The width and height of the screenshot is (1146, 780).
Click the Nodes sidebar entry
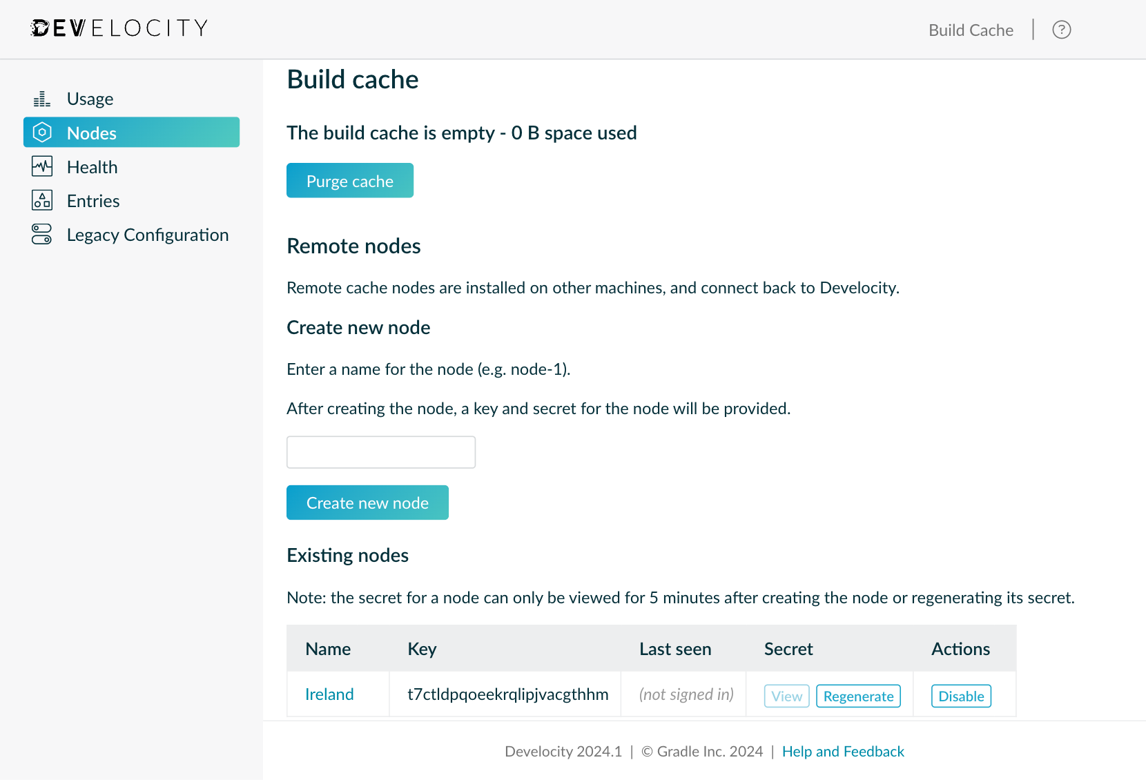coord(90,133)
